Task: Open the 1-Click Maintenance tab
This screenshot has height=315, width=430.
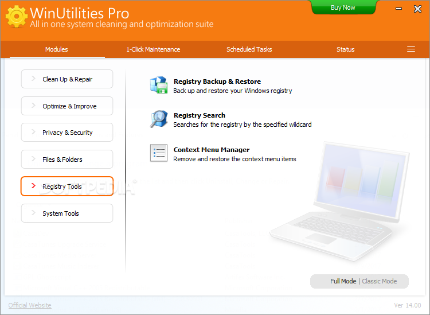Action: [x=153, y=49]
